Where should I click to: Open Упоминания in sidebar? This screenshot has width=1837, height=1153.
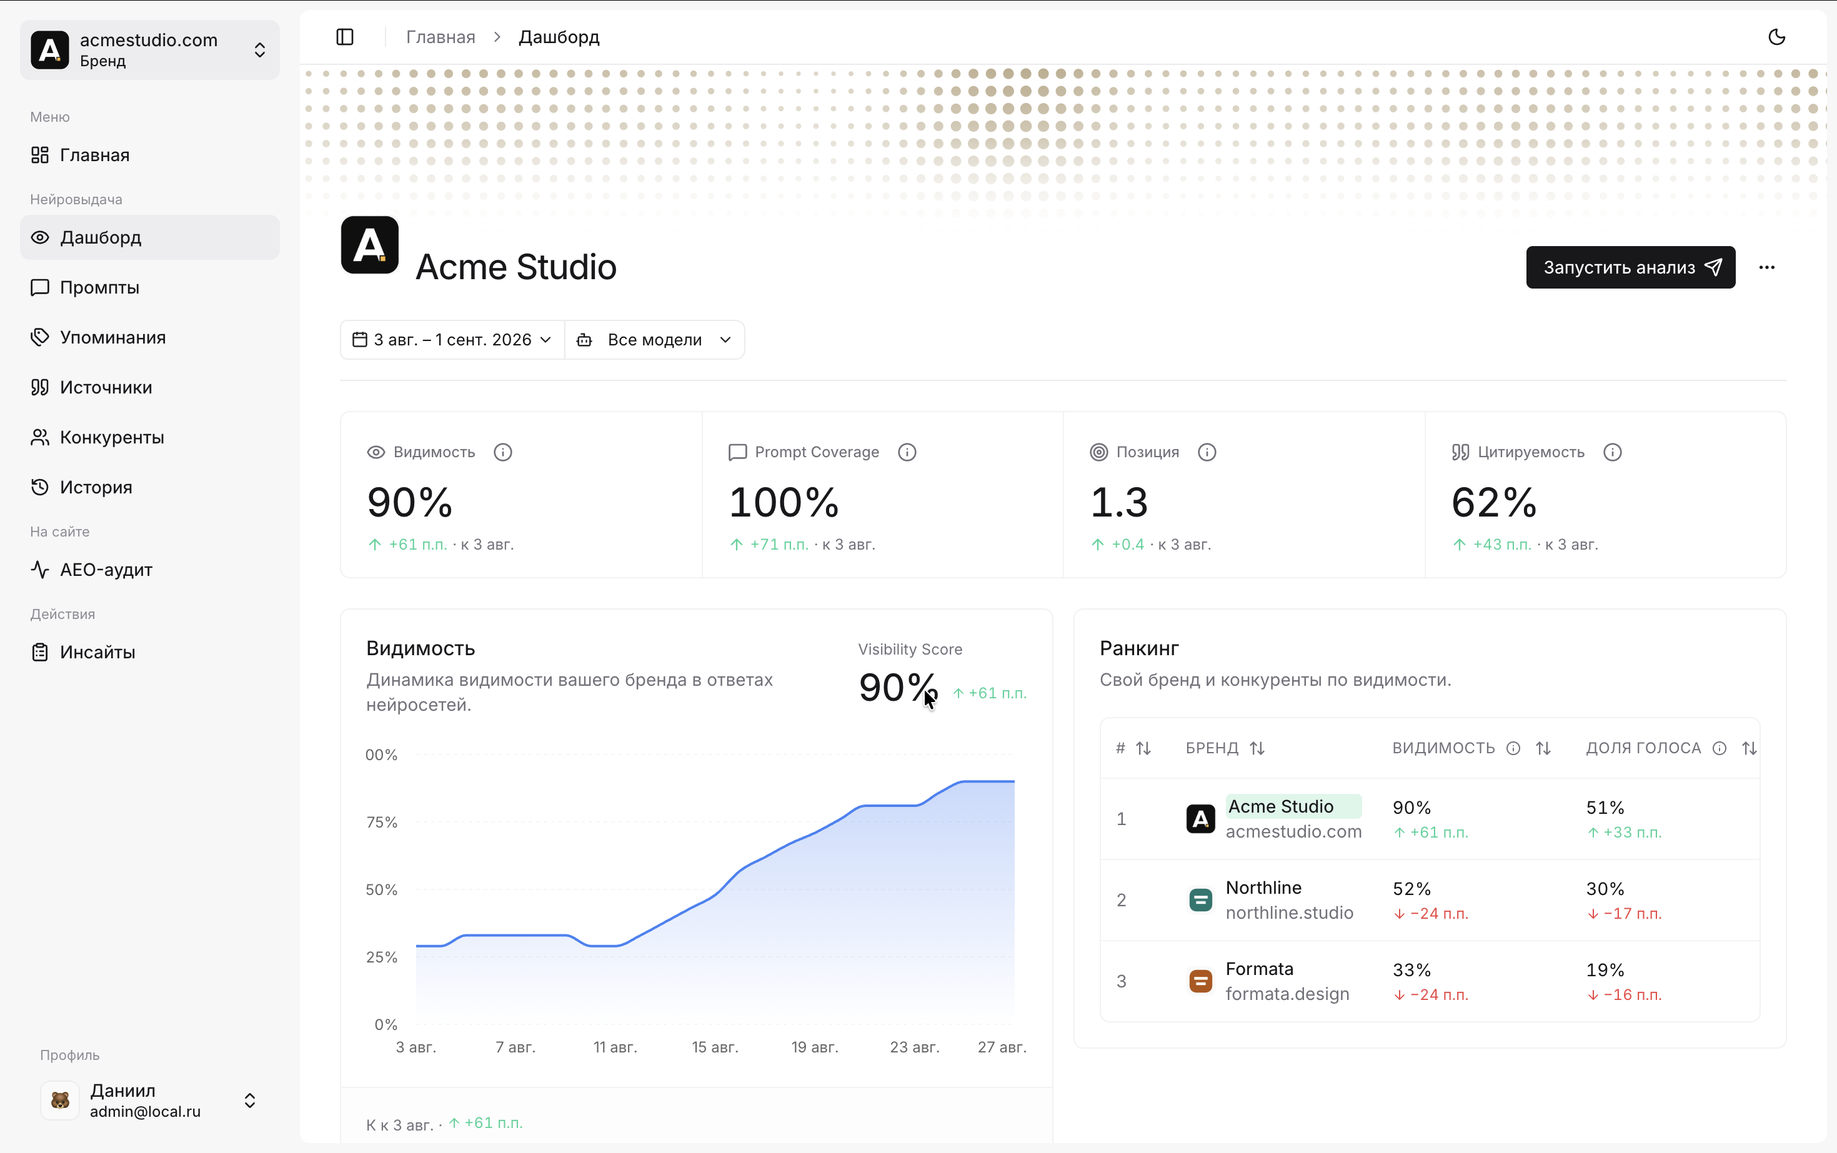pyautogui.click(x=149, y=337)
